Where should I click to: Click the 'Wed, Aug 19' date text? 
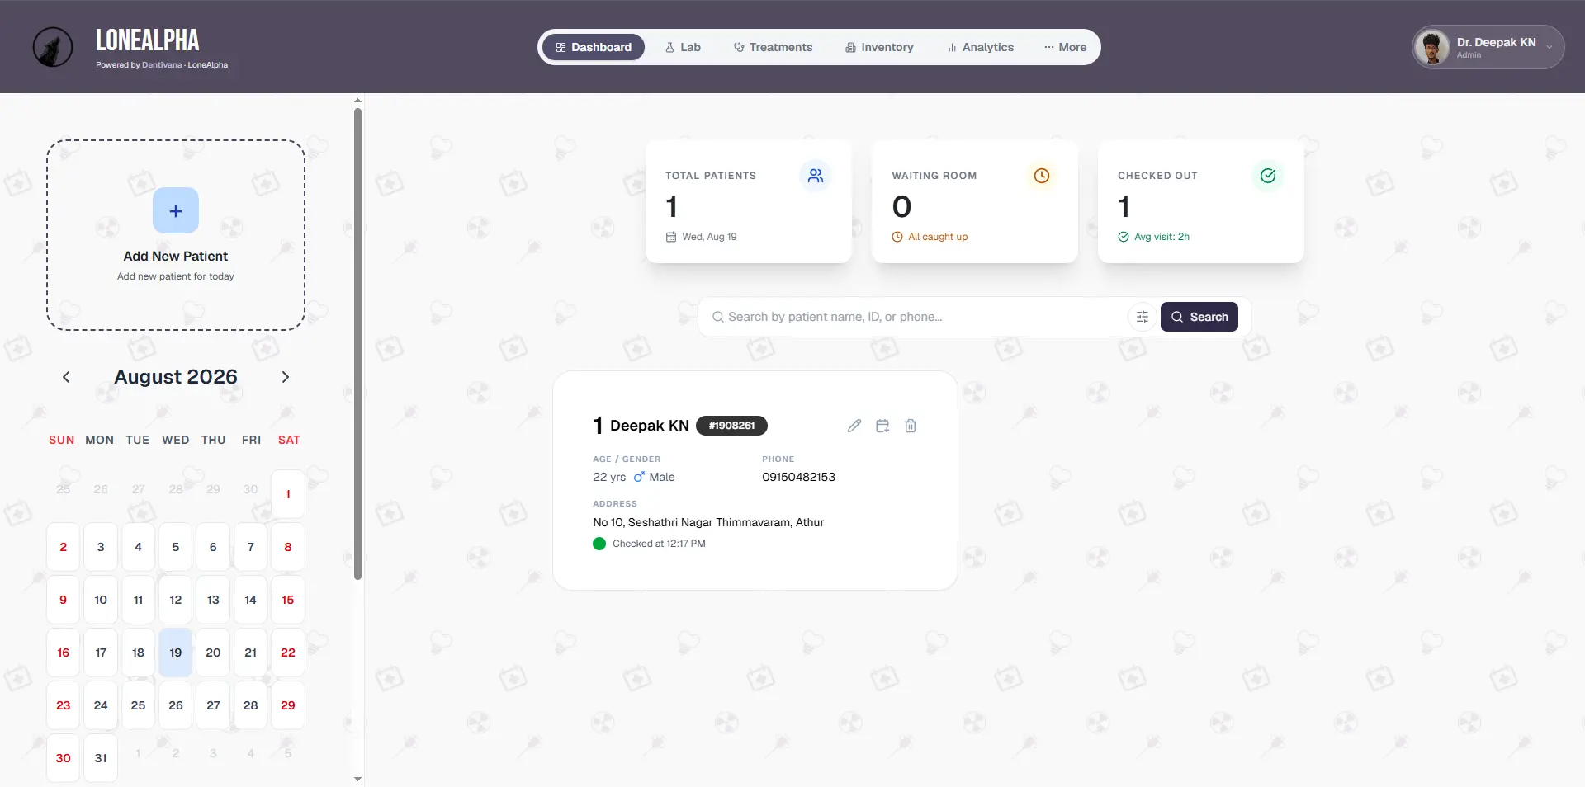709,237
